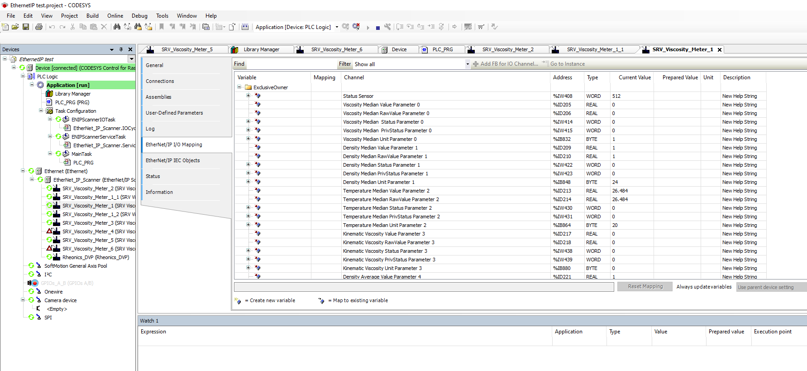This screenshot has height=371, width=807.
Task: Click the Task Configuration icon in the tree
Action: point(49,111)
